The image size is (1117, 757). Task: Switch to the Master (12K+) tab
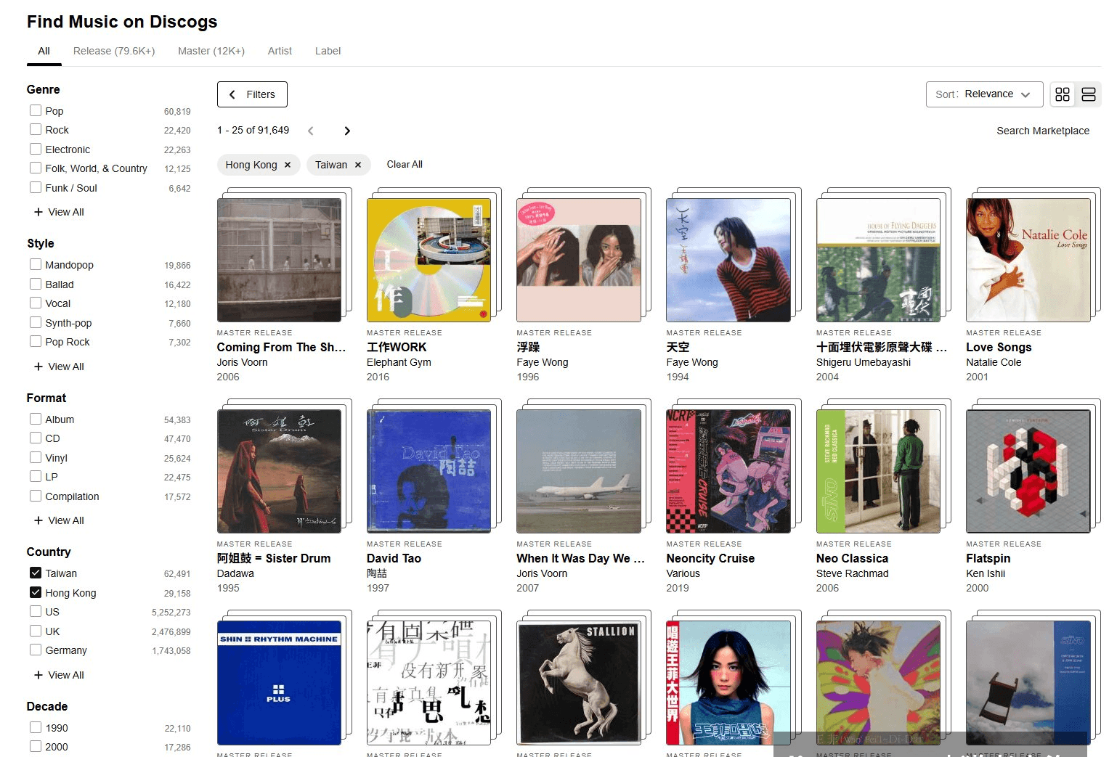click(211, 51)
